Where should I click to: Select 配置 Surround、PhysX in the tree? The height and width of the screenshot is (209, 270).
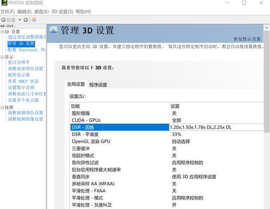[x=27, y=50]
